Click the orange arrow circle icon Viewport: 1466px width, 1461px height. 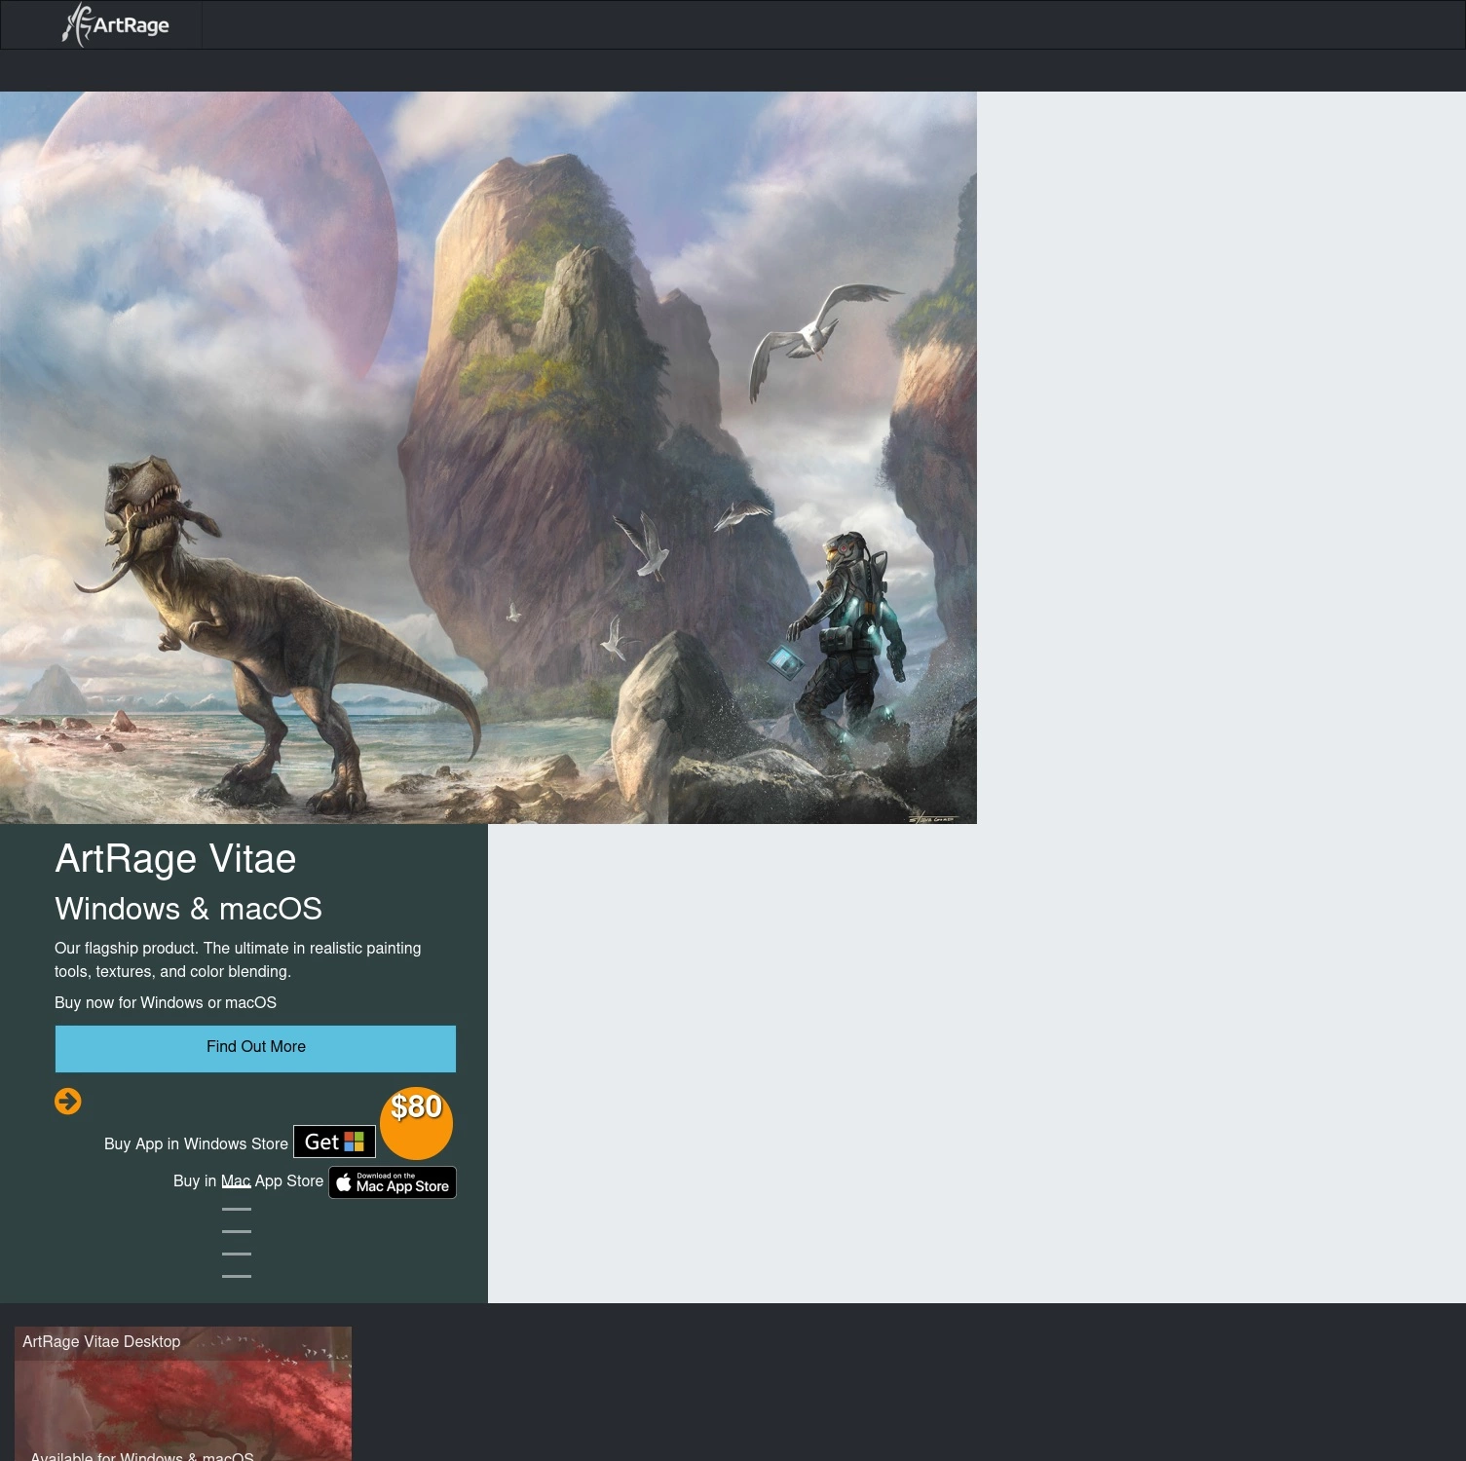68,1102
